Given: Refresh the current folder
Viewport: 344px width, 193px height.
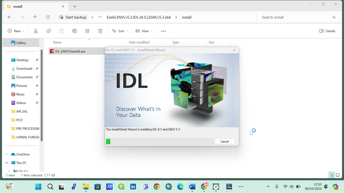Looking at the screenshot, I should (48, 17).
